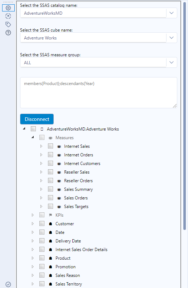This screenshot has width=188, height=288.
Task: Click the Sales Territory dimension icon
Action: click(x=50, y=284)
